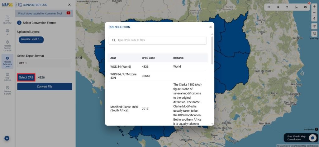The height and width of the screenshot is (147, 319).
Task: Click the search magnifier in the filter field
Action: pos(114,40)
